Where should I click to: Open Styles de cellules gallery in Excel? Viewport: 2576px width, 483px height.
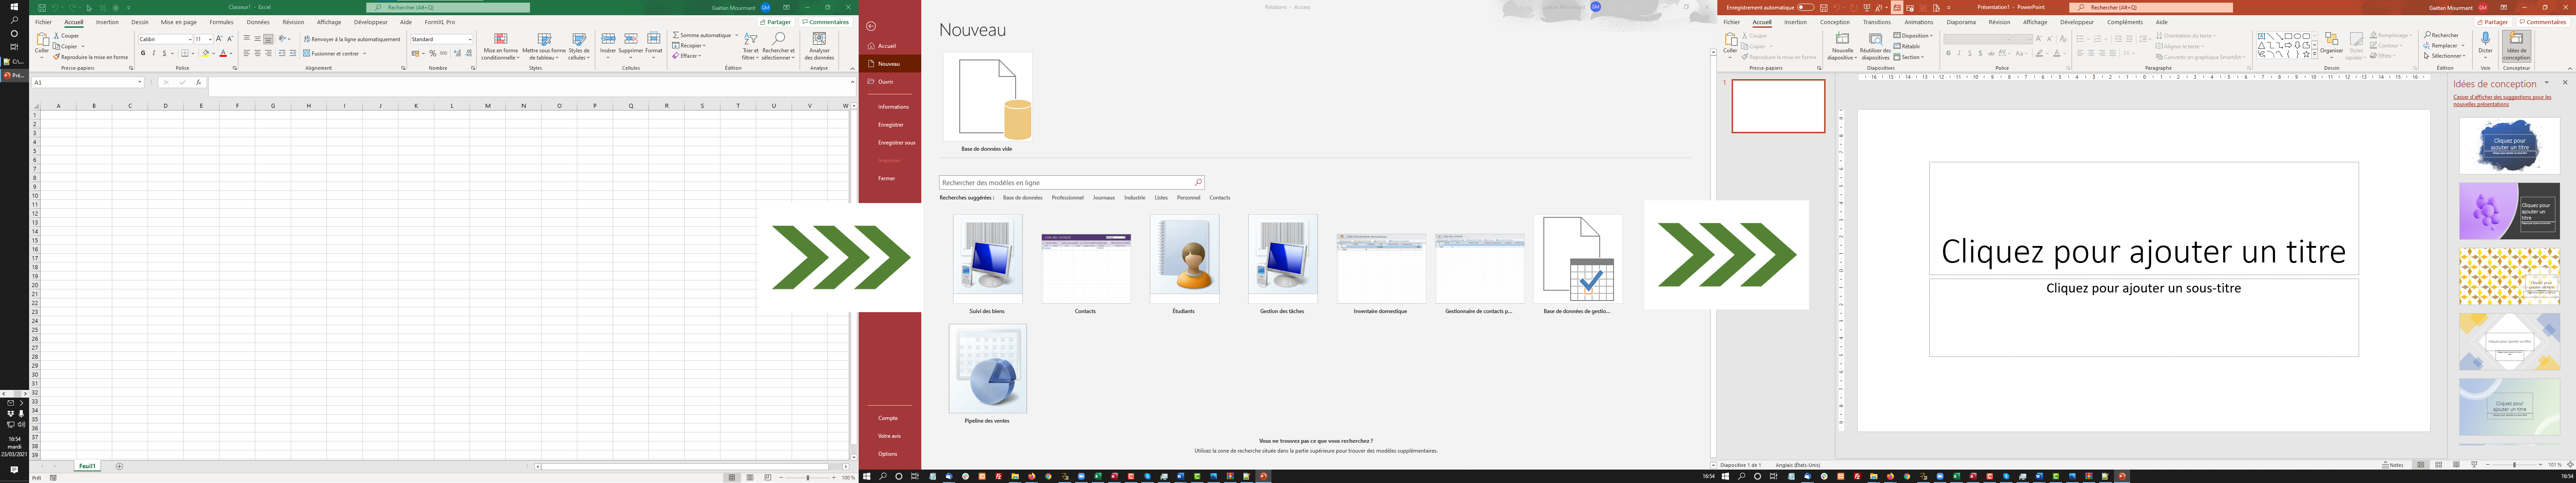click(x=579, y=47)
